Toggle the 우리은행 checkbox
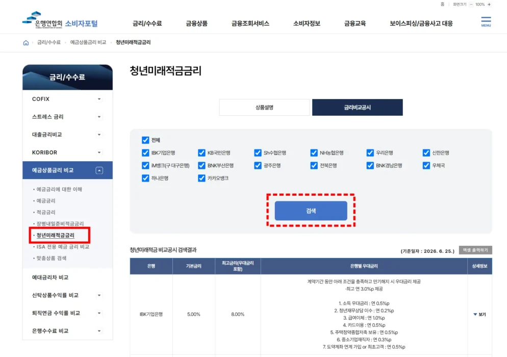The width and height of the screenshot is (507, 357). (370, 152)
